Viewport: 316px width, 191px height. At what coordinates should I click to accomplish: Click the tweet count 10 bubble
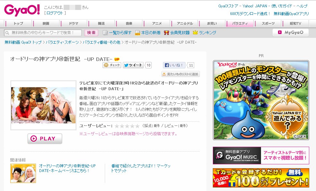(x=148, y=65)
